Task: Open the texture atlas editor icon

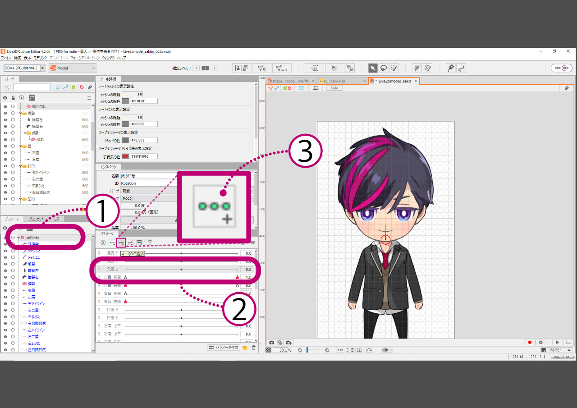Action: pos(242,68)
